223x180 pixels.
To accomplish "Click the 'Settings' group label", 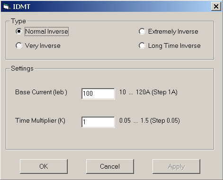I will tap(22, 69).
